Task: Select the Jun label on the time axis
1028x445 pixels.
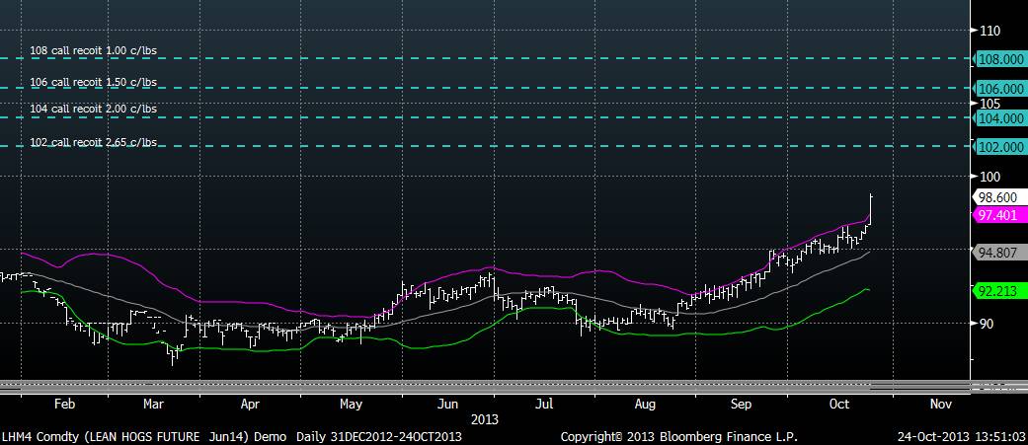Action: click(x=447, y=404)
